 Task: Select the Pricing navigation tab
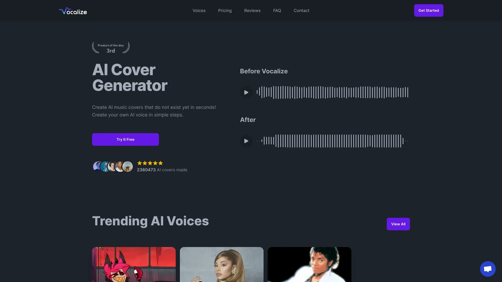click(x=225, y=10)
